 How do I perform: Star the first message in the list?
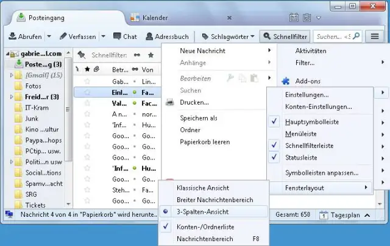click(x=87, y=80)
